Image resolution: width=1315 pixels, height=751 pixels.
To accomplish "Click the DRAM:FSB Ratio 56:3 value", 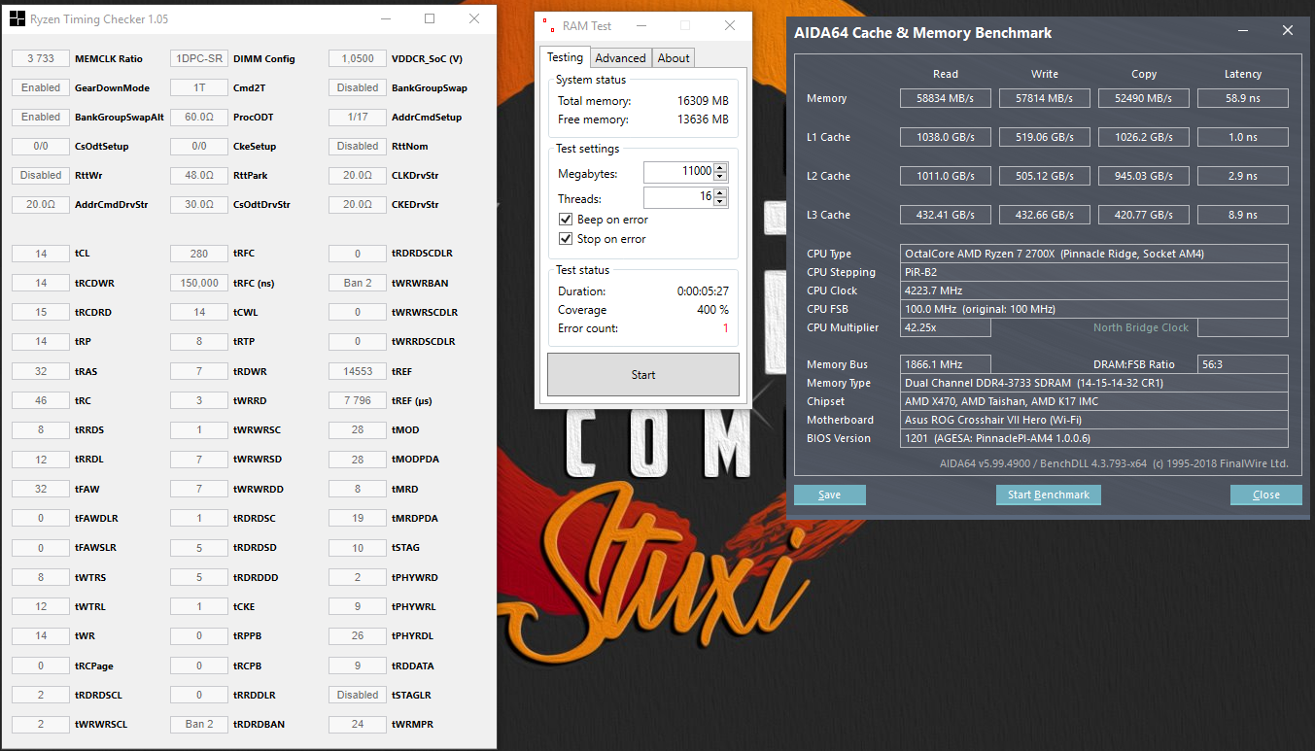I will (1243, 364).
